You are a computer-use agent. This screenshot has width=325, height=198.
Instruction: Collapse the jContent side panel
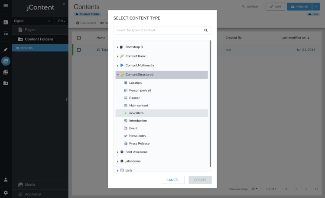point(64,3)
